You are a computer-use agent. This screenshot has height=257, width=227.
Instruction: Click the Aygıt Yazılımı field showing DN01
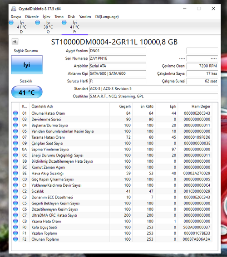coord(118,51)
